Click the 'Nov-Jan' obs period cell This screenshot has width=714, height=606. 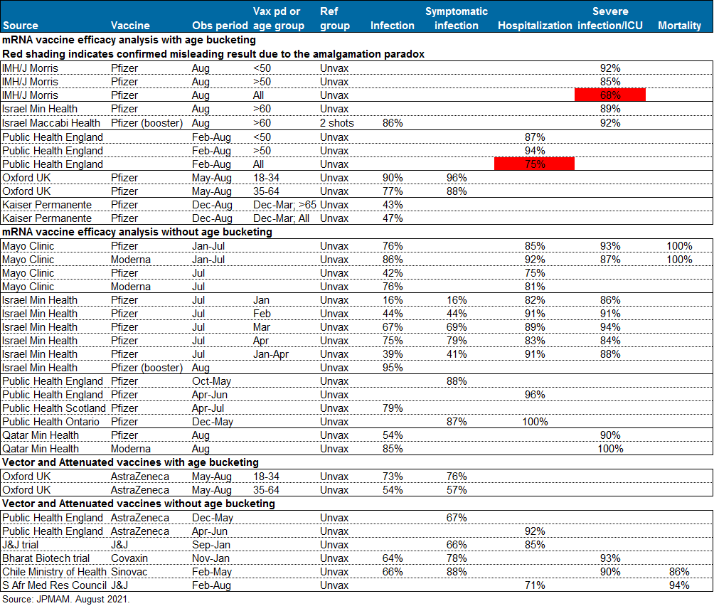tap(211, 558)
